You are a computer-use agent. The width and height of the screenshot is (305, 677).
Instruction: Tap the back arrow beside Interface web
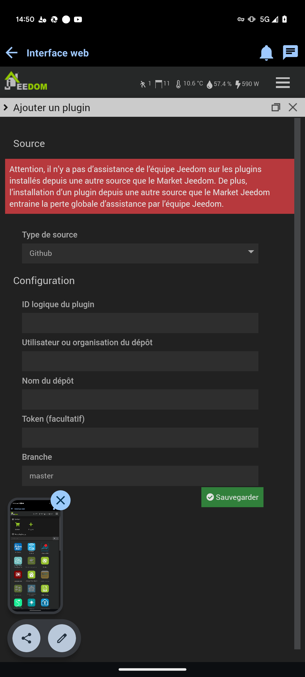pyautogui.click(x=12, y=53)
